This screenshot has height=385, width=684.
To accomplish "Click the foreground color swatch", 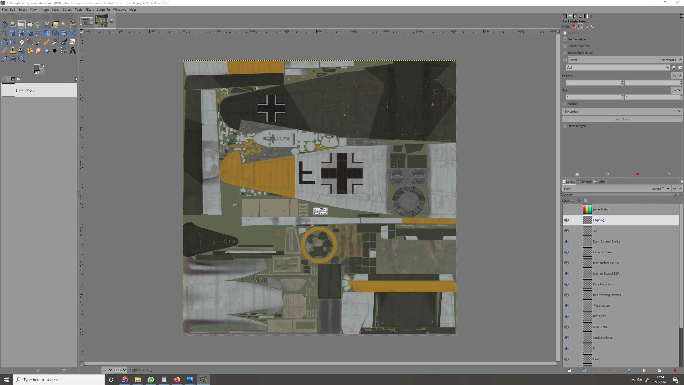I will tap(37, 67).
